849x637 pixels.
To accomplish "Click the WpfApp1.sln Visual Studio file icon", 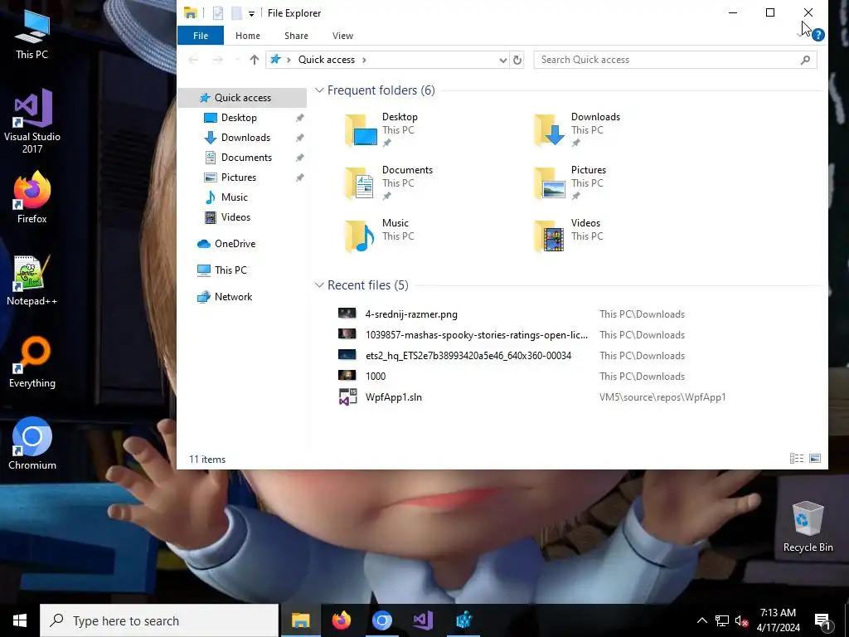I will coord(347,397).
